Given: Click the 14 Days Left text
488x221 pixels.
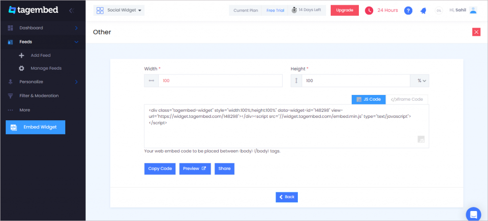Looking at the screenshot, I should (x=310, y=10).
